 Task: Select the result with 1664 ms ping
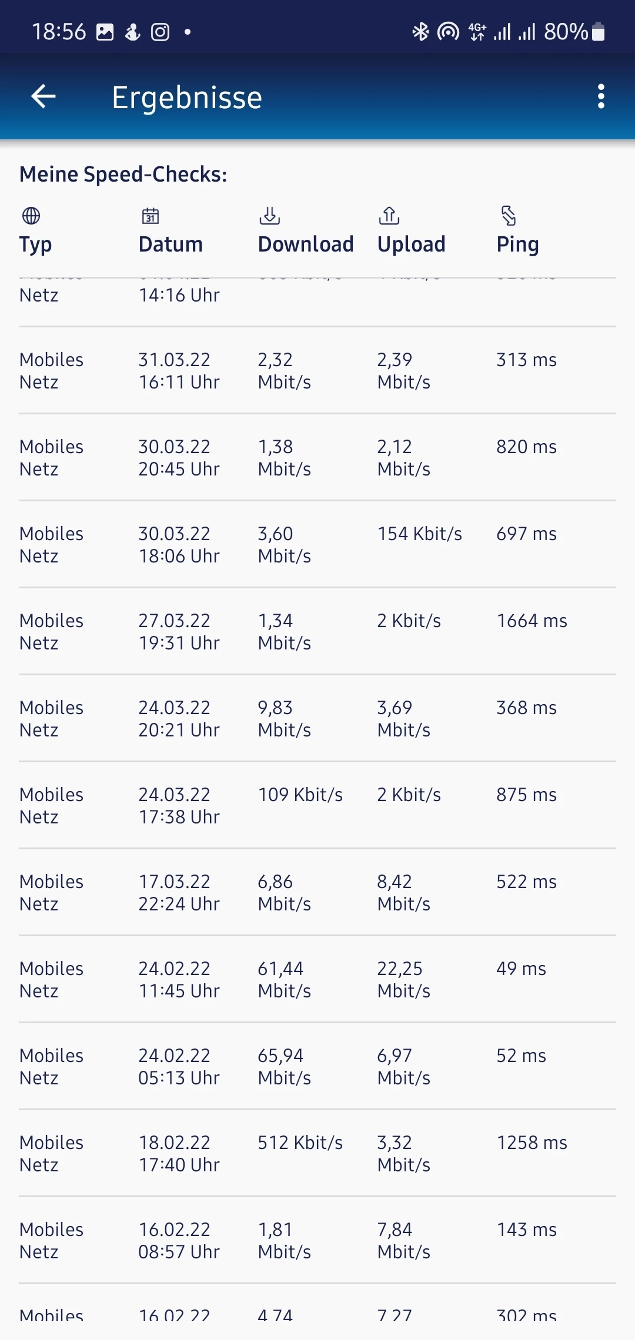tap(317, 632)
